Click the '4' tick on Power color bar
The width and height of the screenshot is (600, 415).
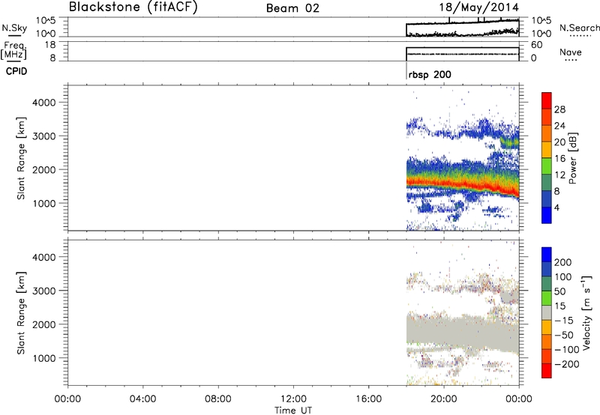pos(556,207)
